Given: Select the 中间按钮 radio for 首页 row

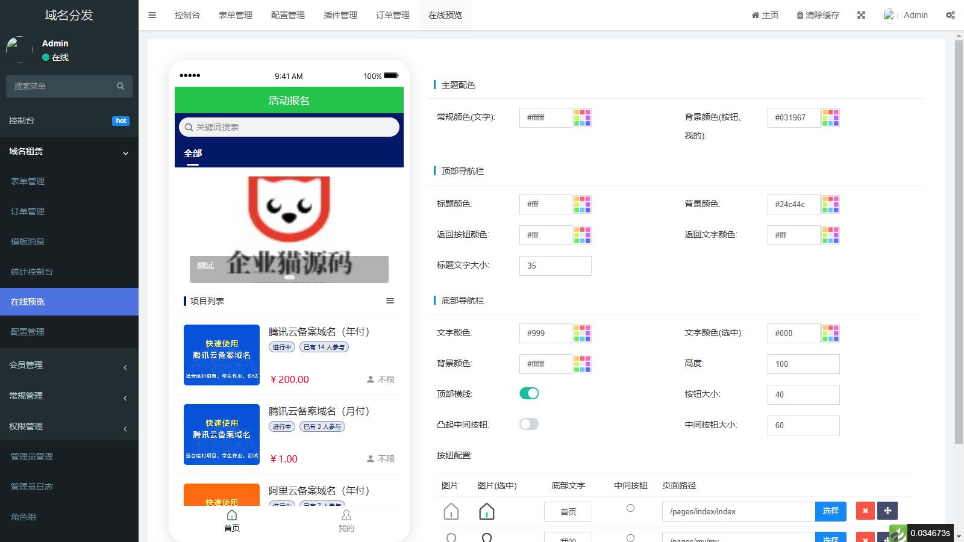Looking at the screenshot, I should pos(630,508).
